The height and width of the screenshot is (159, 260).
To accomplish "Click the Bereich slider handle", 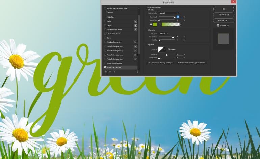I will (x=167, y=55).
